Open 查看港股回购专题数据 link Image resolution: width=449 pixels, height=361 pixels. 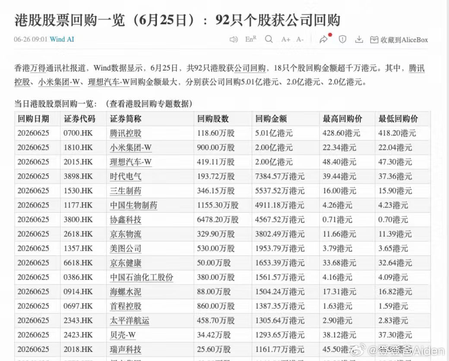click(x=149, y=103)
